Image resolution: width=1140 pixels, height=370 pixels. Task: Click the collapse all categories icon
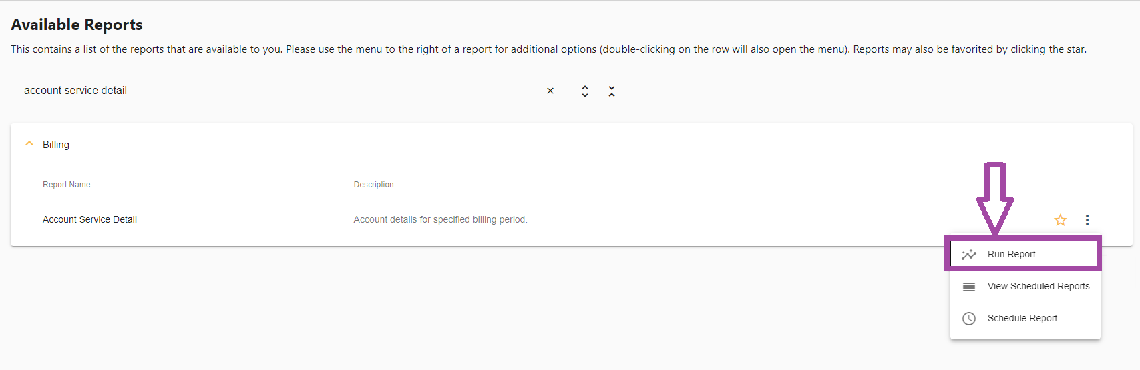(612, 91)
